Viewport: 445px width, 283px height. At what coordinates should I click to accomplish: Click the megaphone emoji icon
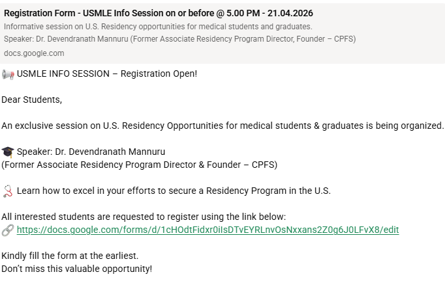click(8, 74)
